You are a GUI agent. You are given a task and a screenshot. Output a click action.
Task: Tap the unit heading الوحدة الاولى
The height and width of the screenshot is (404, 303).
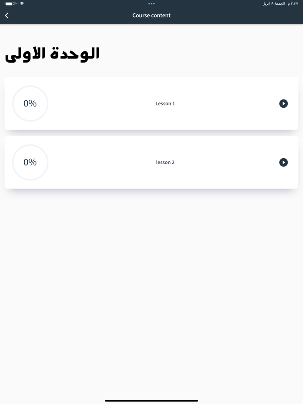point(52,52)
